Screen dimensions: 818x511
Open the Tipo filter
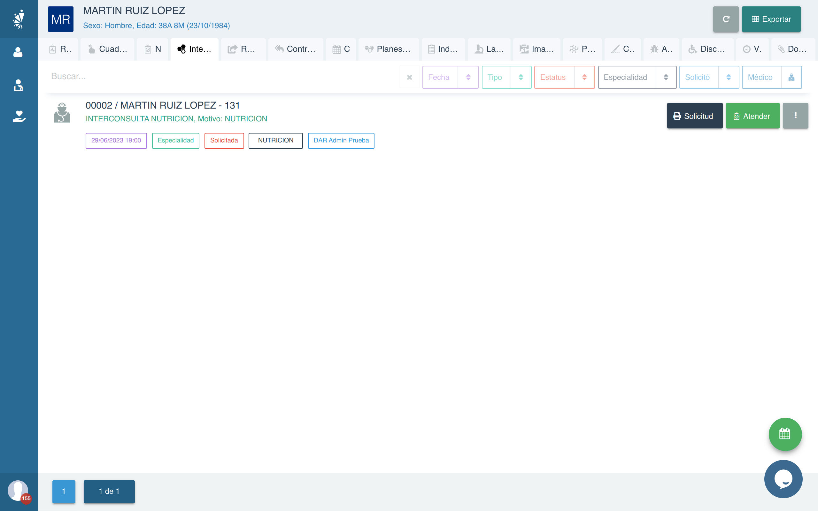click(496, 77)
